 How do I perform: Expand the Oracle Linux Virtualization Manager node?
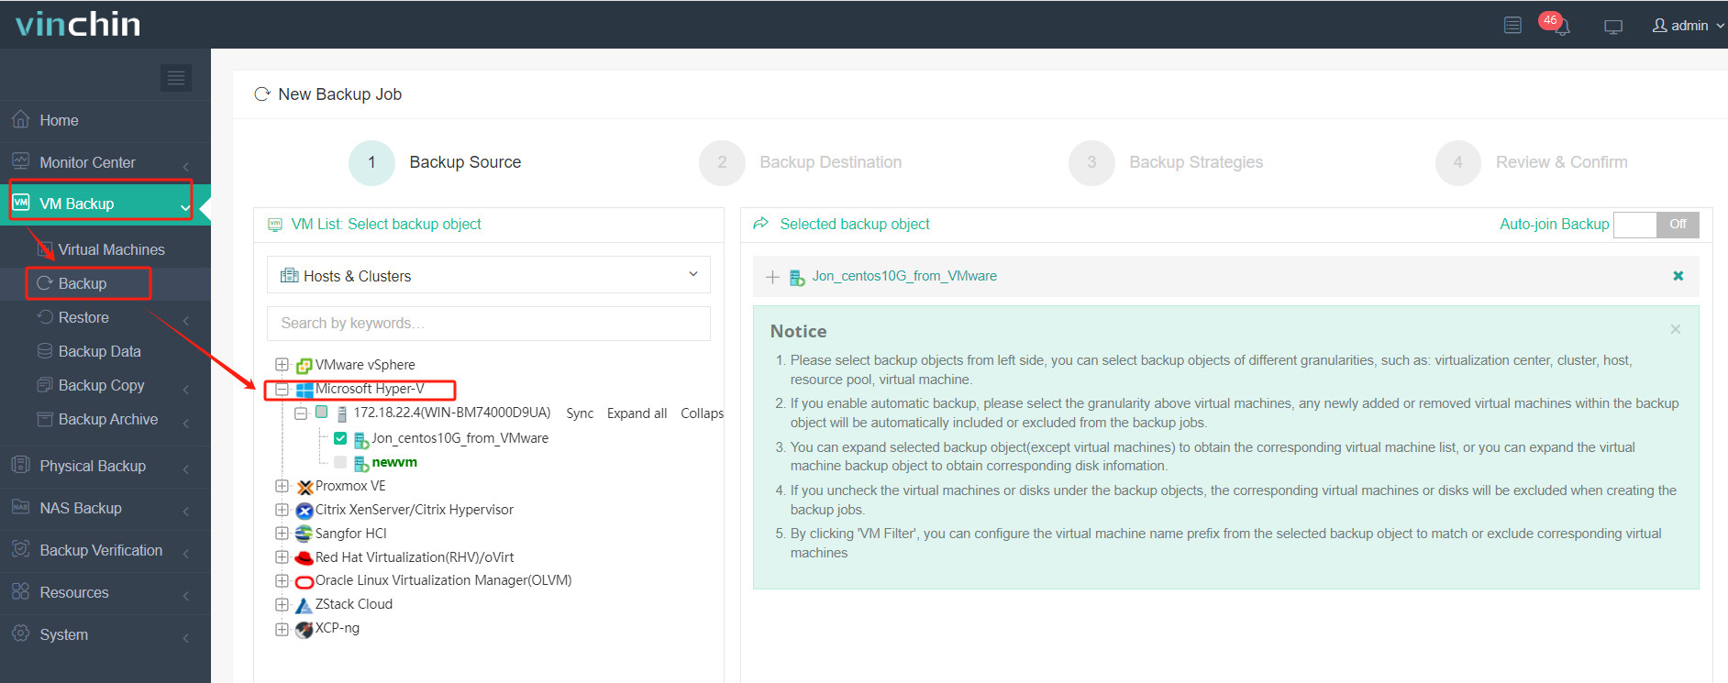click(x=282, y=580)
